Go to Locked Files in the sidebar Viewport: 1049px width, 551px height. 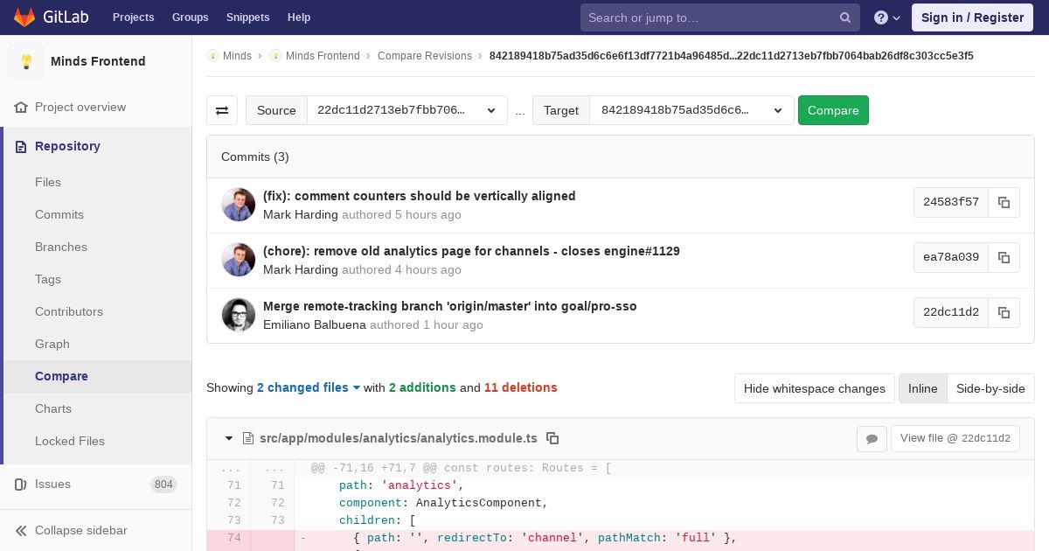(x=70, y=441)
